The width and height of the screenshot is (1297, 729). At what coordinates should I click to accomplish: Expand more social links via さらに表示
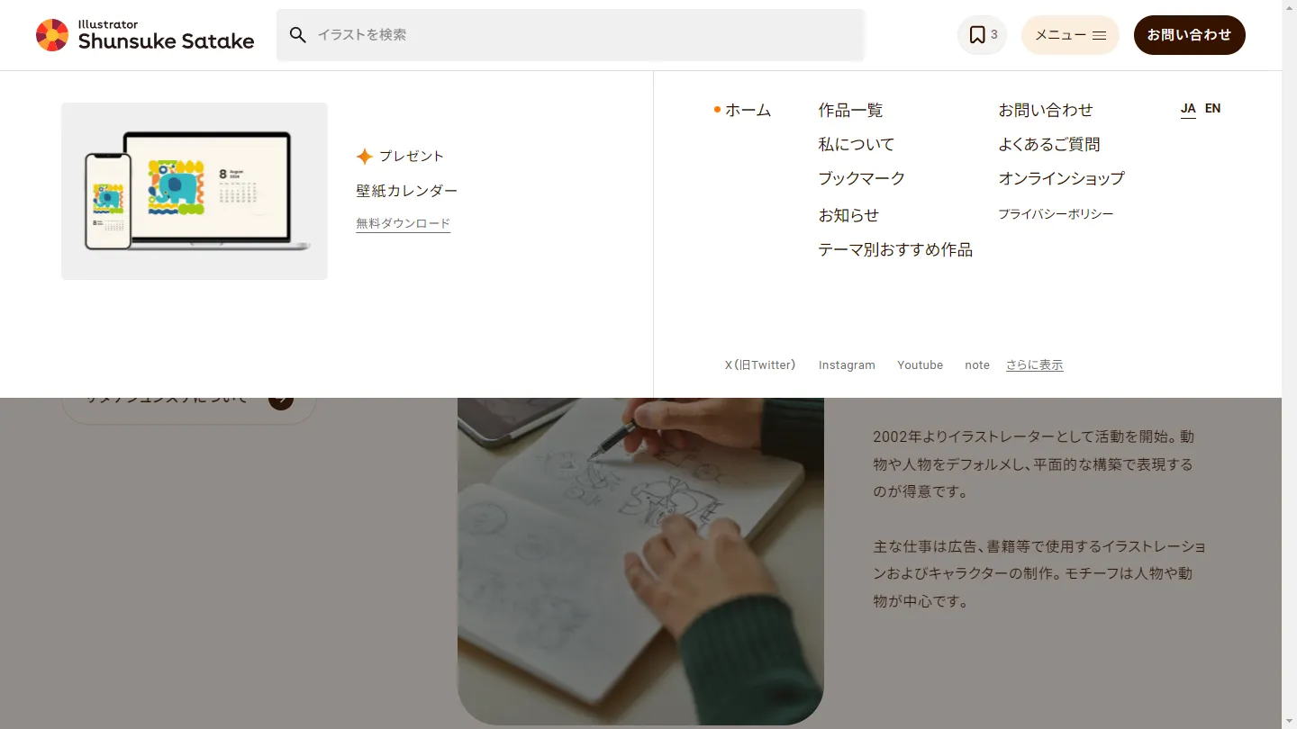coord(1034,365)
